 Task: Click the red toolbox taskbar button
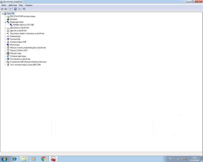[53, 159]
